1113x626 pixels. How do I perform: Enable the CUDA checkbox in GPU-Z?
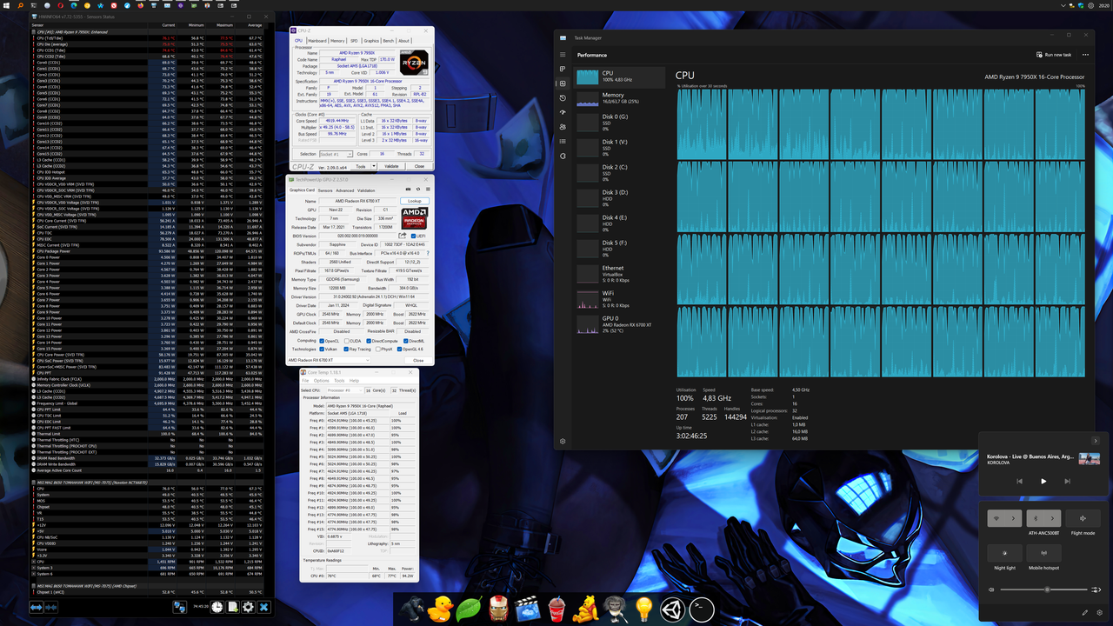tap(347, 341)
